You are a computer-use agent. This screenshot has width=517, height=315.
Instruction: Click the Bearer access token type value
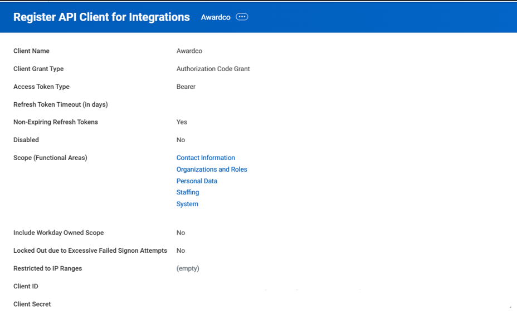click(x=186, y=87)
